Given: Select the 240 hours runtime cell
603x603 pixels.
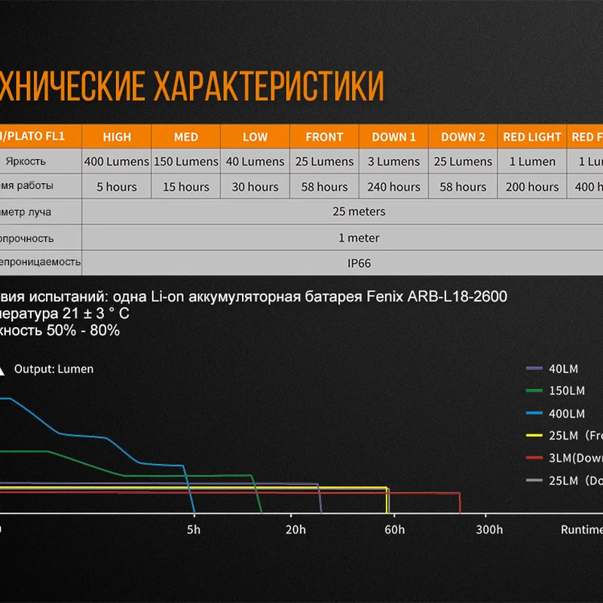Looking at the screenshot, I should 394,187.
